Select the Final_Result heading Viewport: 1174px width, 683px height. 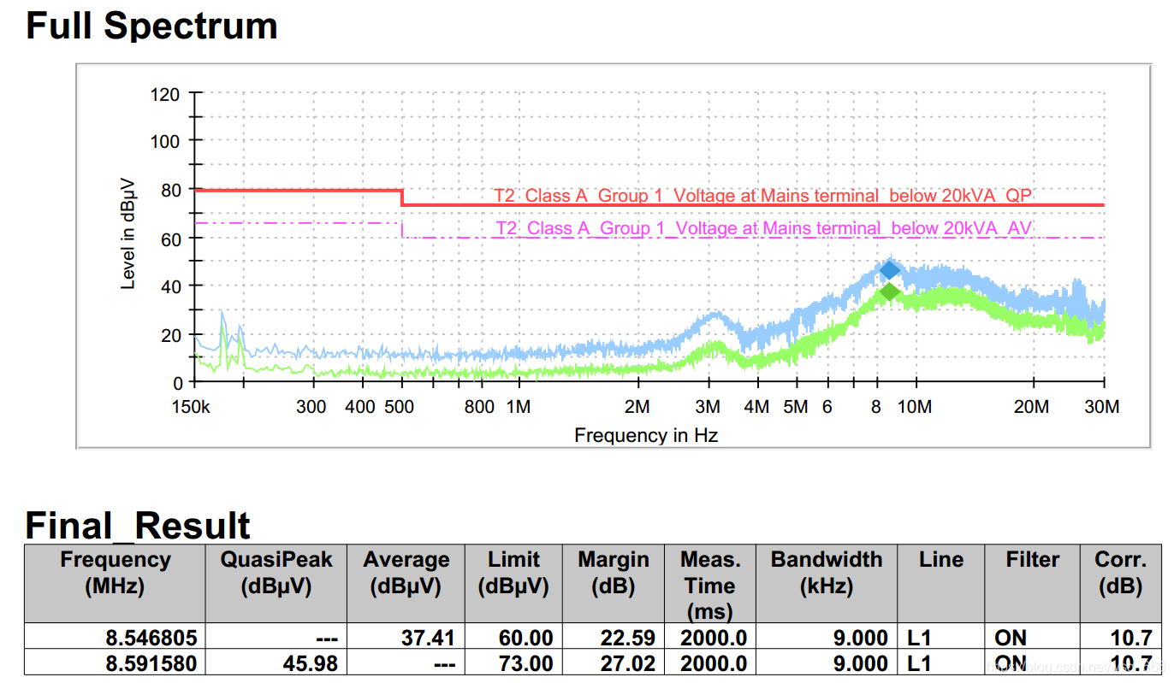point(138,525)
